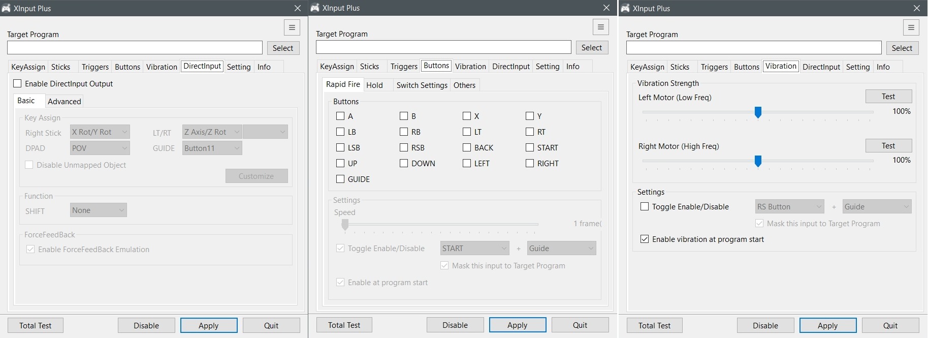Click gamepad title icon in right window
The width and height of the screenshot is (928, 338).
[625, 8]
